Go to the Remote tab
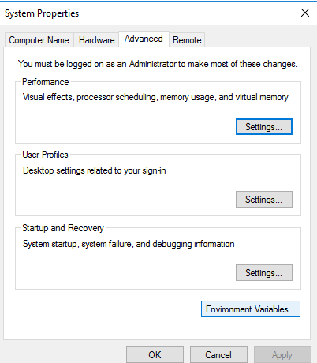 click(x=187, y=40)
